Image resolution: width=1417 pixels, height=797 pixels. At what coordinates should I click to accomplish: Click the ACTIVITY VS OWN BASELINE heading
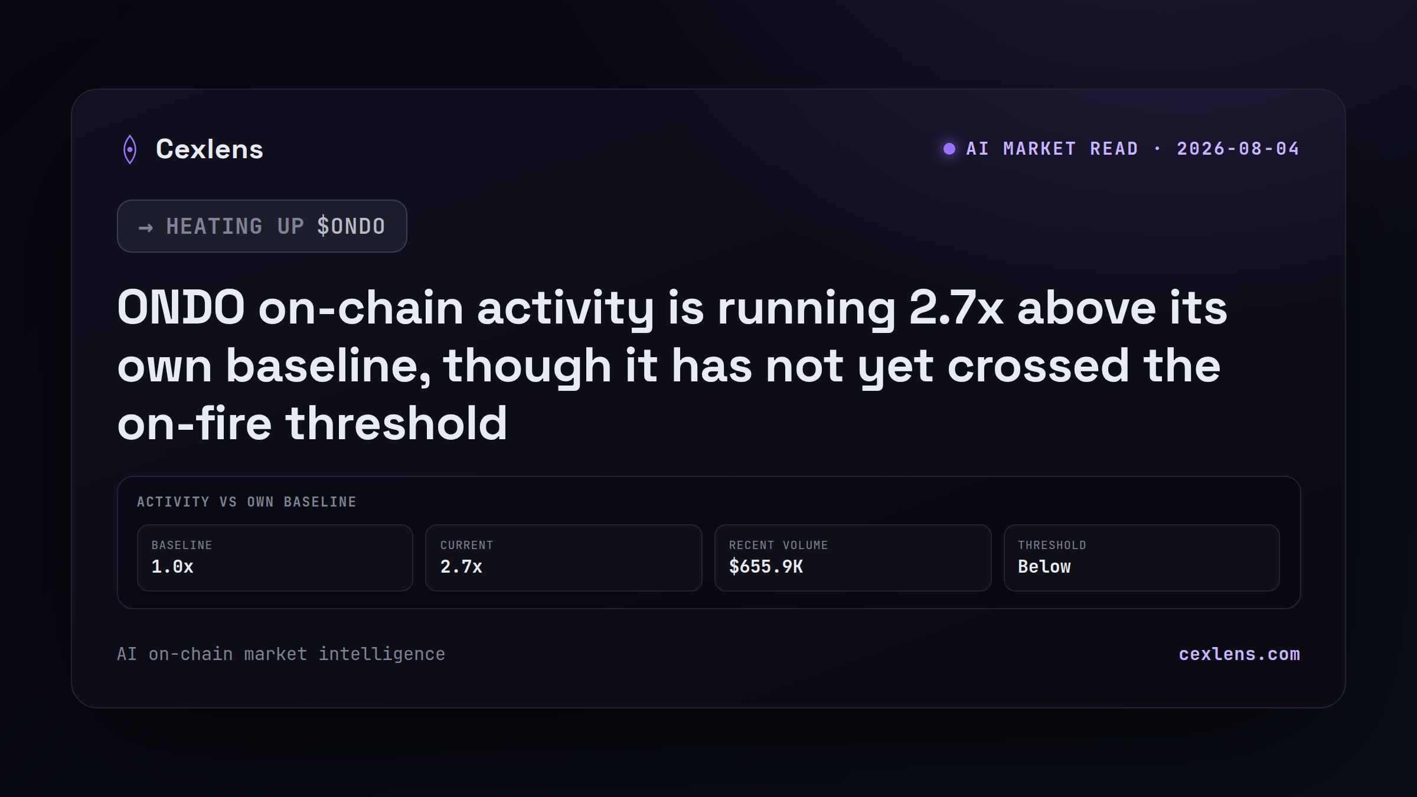pyautogui.click(x=247, y=502)
